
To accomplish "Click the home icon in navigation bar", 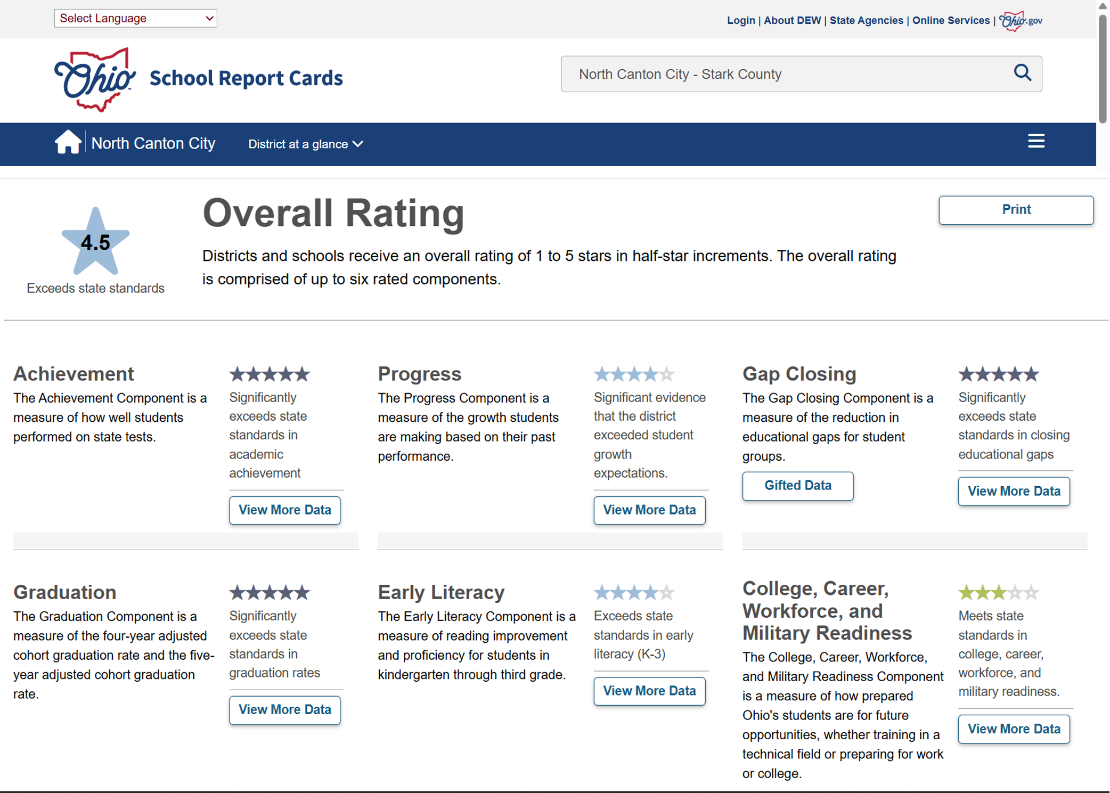I will click(x=68, y=143).
